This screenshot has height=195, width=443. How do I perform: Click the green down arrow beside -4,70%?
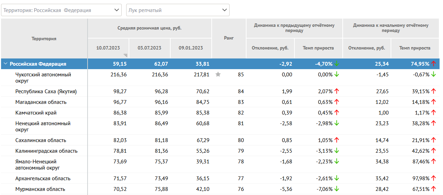(337, 64)
